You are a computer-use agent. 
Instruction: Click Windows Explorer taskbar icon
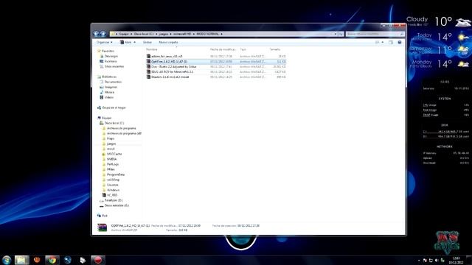[x=22, y=260]
